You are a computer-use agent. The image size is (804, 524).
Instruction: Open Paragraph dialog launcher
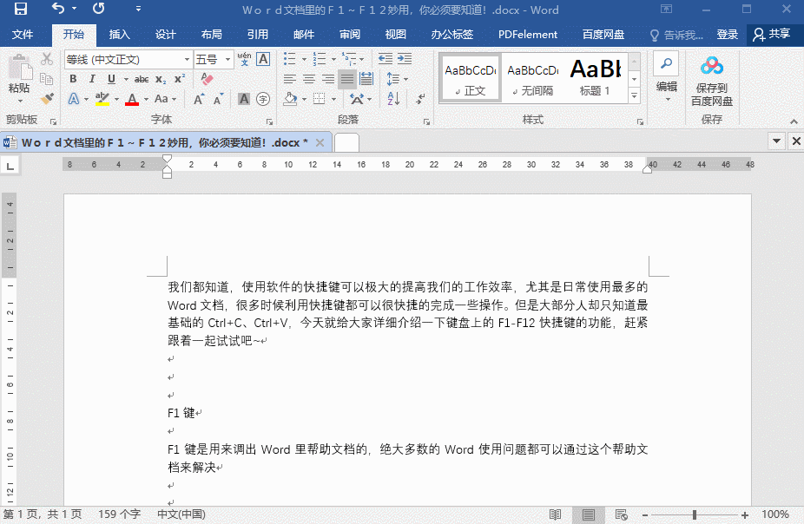426,121
